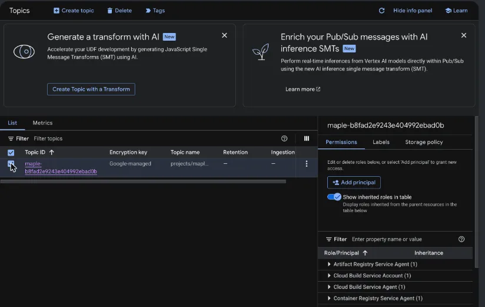Click the info panel vertical scrollbar
Screen dimensions: 485x307
click(477, 192)
